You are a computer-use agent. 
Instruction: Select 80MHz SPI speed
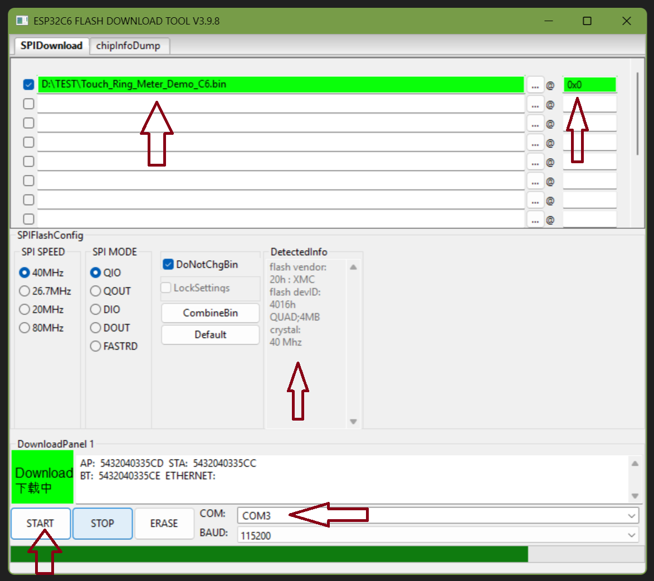pyautogui.click(x=41, y=328)
